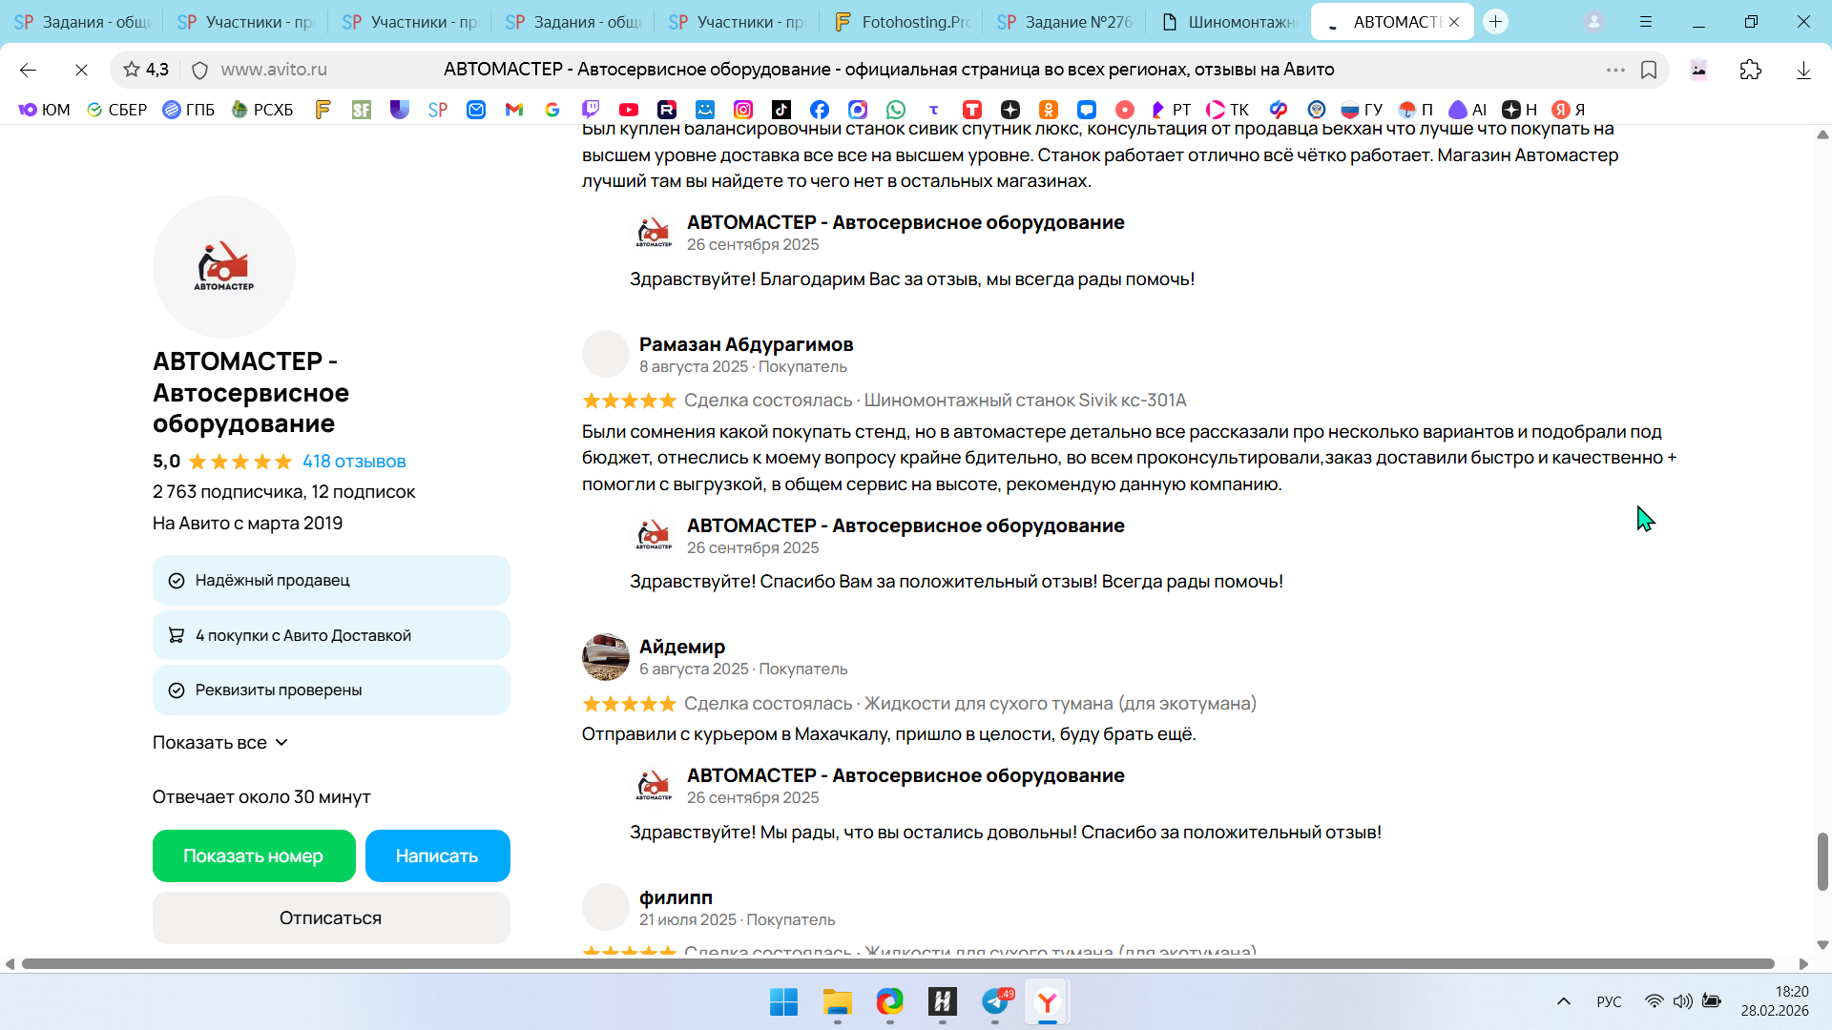
Task: Click Айдемир reviewer avatar thumbnail
Action: point(606,657)
